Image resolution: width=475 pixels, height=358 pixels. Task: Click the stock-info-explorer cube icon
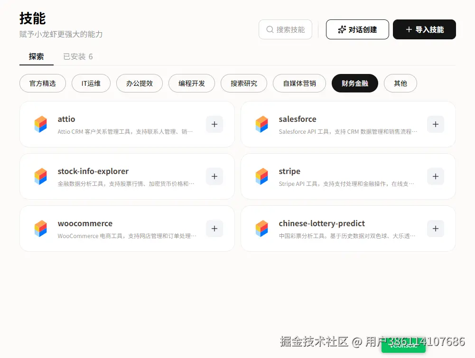pyautogui.click(x=41, y=176)
